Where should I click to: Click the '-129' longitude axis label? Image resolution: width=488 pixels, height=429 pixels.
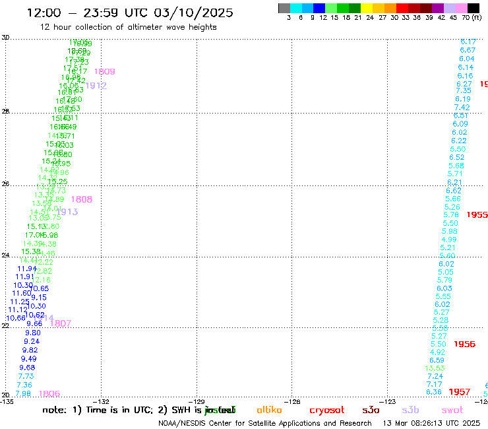coord(197,401)
